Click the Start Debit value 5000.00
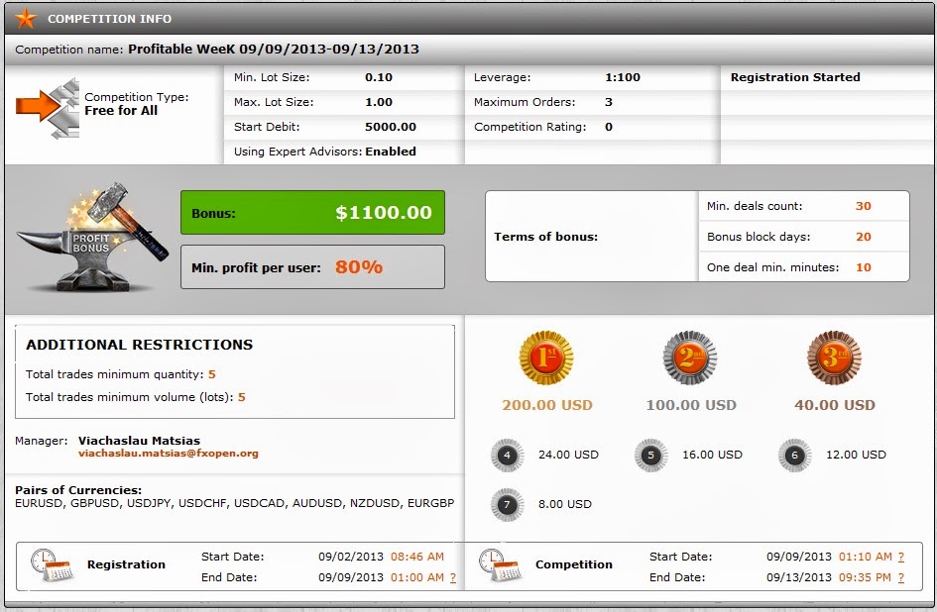Image resolution: width=937 pixels, height=612 pixels. coord(391,127)
